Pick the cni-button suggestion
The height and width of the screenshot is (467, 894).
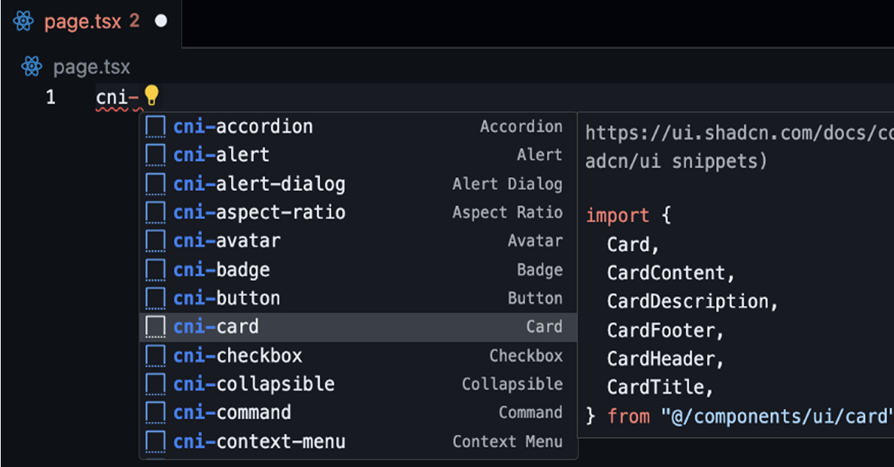pyautogui.click(x=358, y=298)
